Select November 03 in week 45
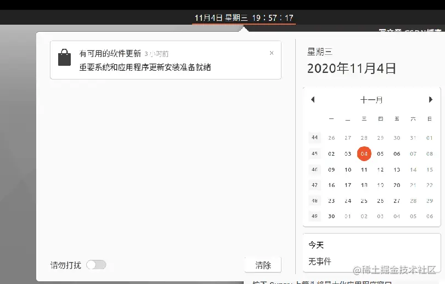This screenshot has height=284, width=445. pos(348,154)
